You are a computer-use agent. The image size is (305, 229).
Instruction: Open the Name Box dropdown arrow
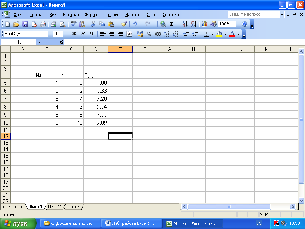click(39, 42)
